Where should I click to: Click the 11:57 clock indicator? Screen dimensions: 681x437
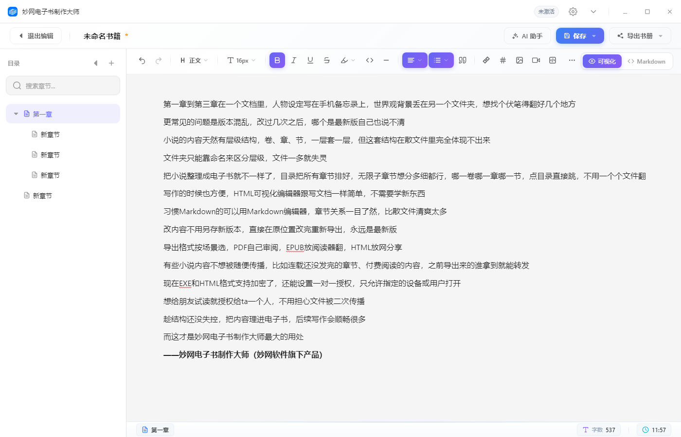click(x=654, y=430)
